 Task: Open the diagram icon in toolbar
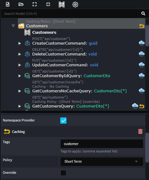pos(62,4)
